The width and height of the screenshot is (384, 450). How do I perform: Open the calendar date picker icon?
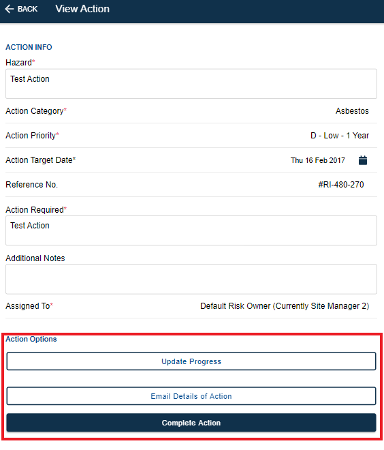click(x=362, y=160)
